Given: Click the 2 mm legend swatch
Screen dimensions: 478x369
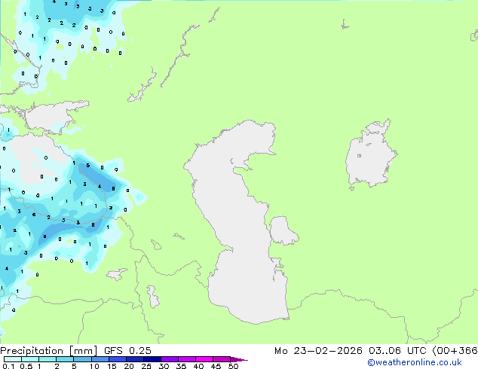Looking at the screenshot, I should coord(65,359).
